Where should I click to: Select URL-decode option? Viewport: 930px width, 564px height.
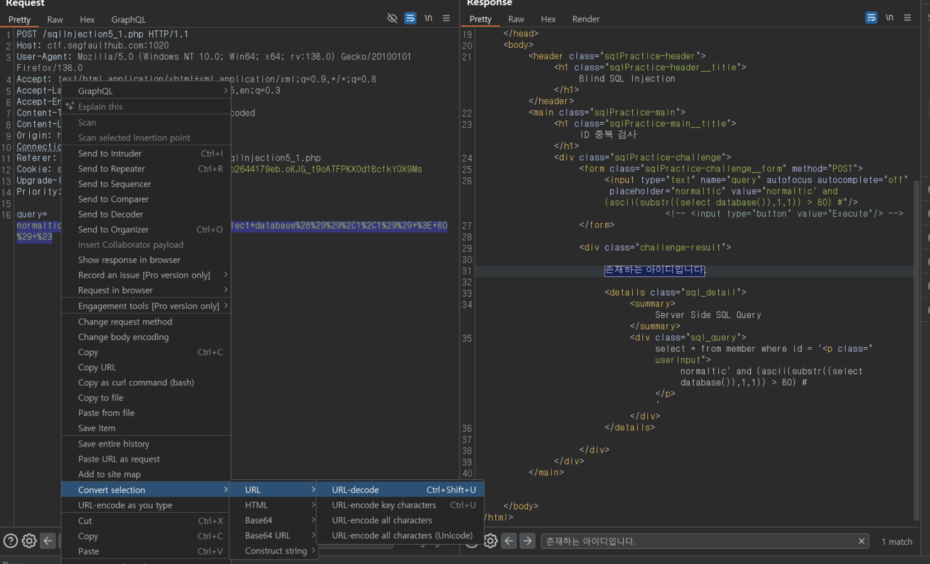pyautogui.click(x=400, y=490)
